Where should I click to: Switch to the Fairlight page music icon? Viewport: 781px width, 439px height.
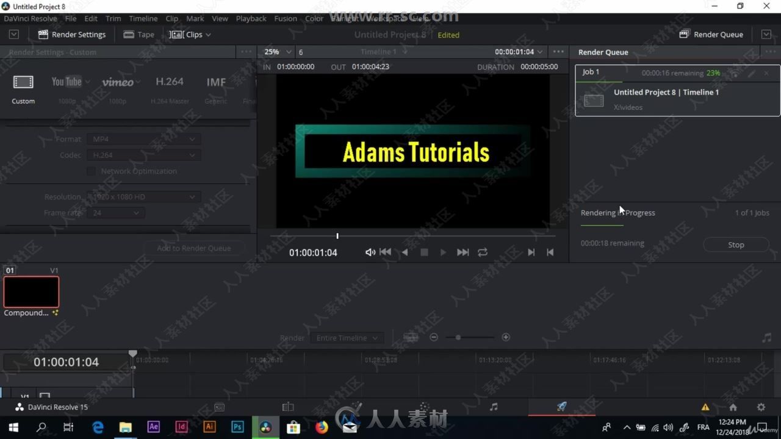point(494,407)
